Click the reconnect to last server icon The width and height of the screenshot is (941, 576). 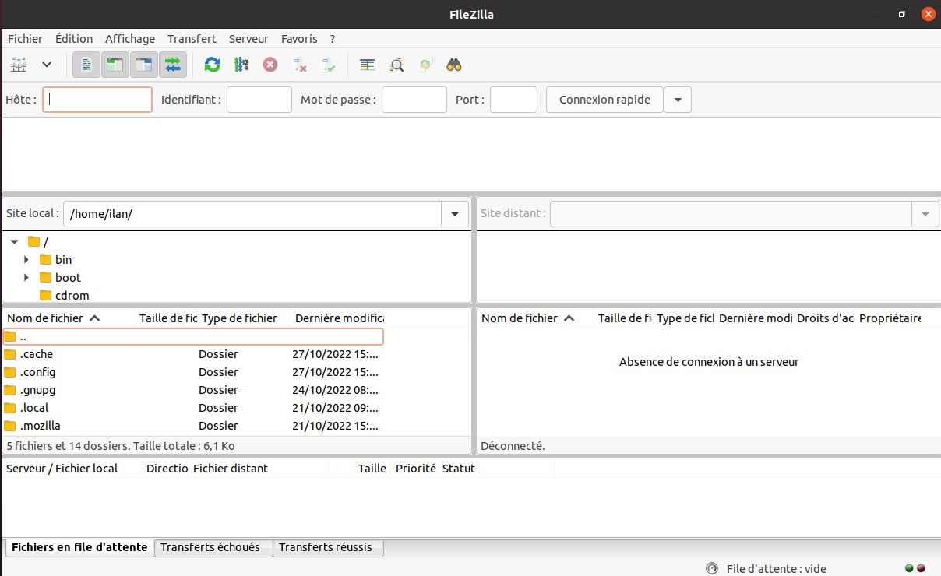[x=328, y=65]
